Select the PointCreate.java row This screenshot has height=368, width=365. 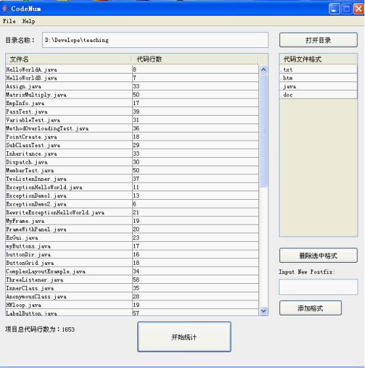pyautogui.click(x=132, y=137)
